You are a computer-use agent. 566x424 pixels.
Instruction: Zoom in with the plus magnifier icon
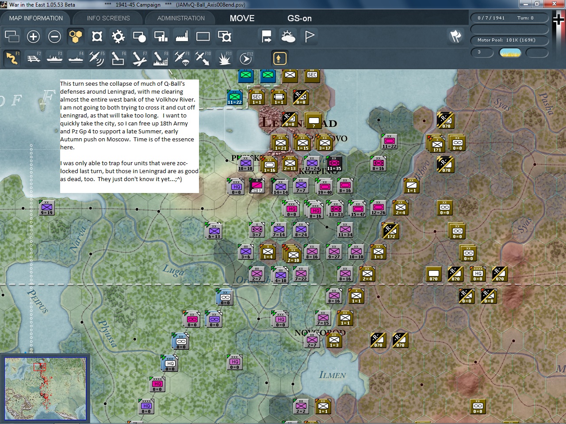tap(33, 36)
